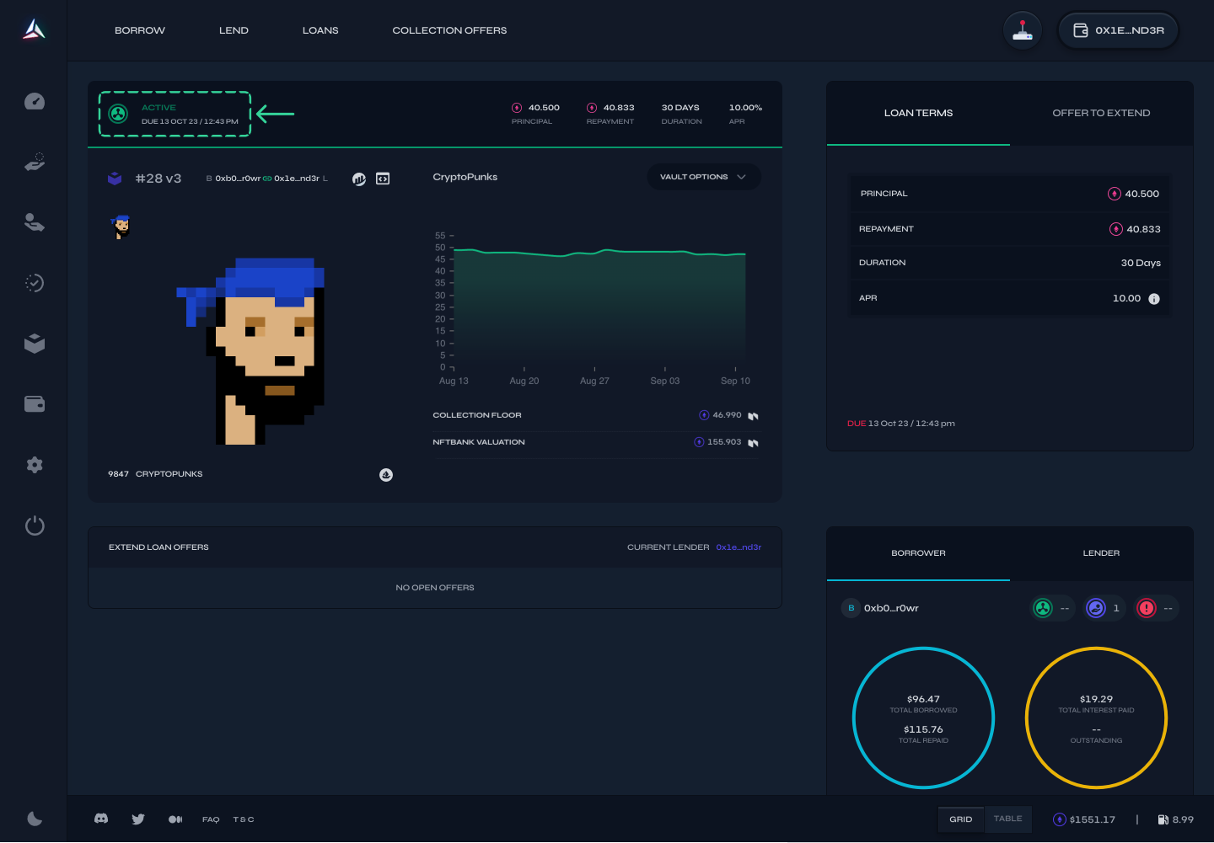The image size is (1214, 843).
Task: Go to LEND menu
Action: [x=234, y=30]
